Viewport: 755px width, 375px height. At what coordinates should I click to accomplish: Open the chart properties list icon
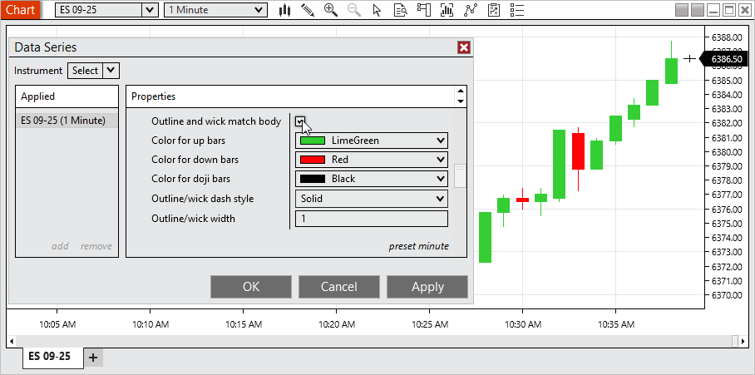[x=517, y=10]
